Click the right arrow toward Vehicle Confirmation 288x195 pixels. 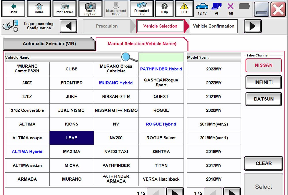click(252, 26)
